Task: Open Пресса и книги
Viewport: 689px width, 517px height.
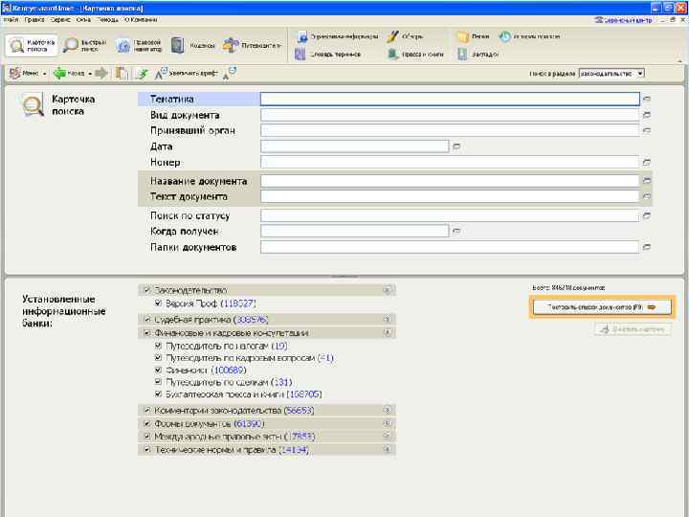Action: tap(415, 54)
